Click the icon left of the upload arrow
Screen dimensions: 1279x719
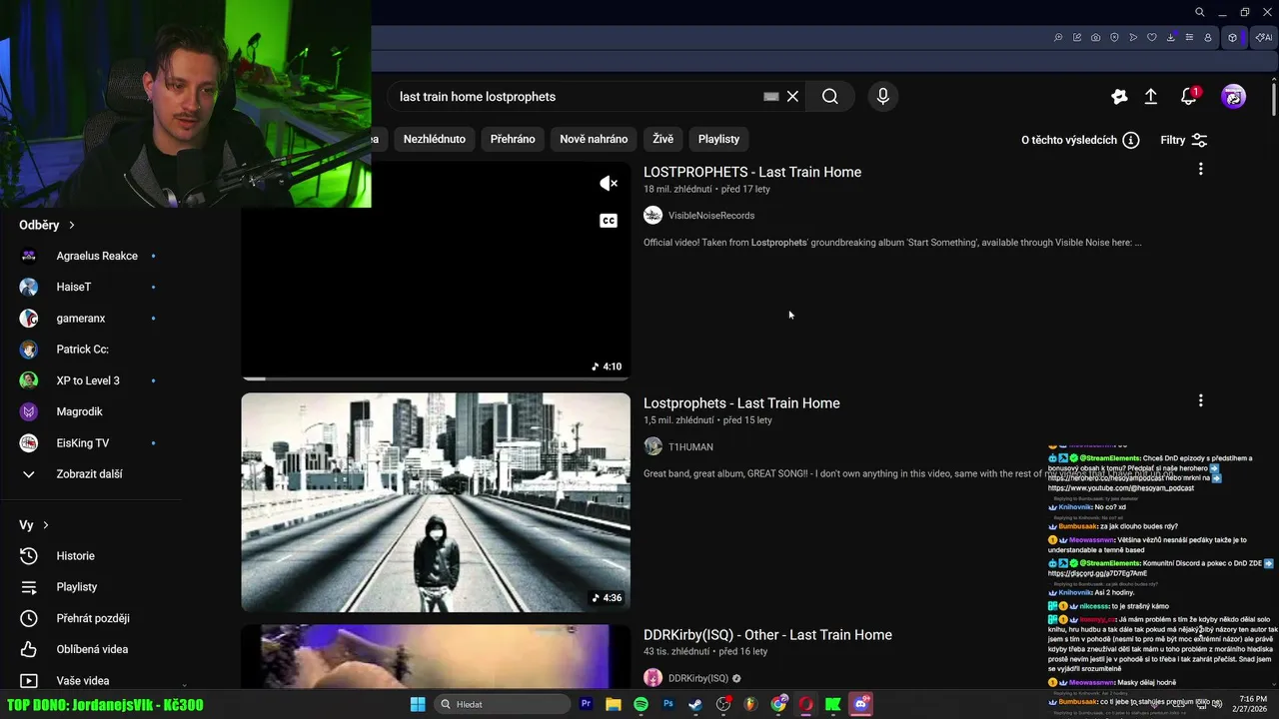point(1119,96)
